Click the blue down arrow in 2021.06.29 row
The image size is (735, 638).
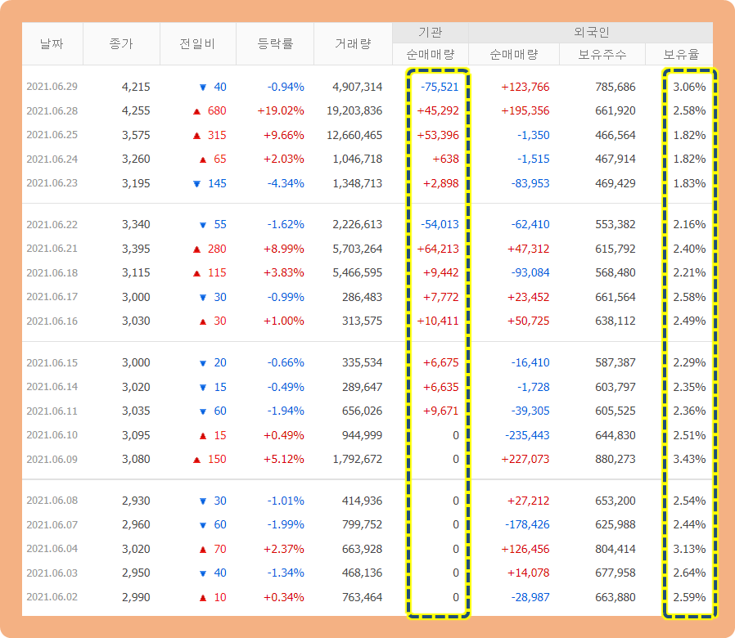(203, 88)
